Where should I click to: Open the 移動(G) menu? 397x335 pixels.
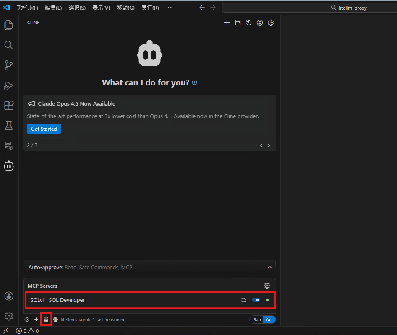click(x=125, y=8)
